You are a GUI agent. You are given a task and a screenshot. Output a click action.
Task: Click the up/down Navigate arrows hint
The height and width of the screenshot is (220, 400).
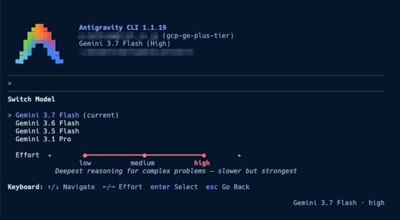tap(53, 187)
